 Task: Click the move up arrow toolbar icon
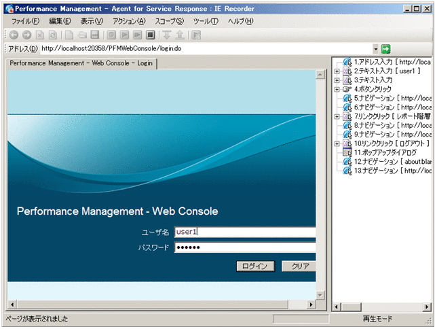(180, 35)
